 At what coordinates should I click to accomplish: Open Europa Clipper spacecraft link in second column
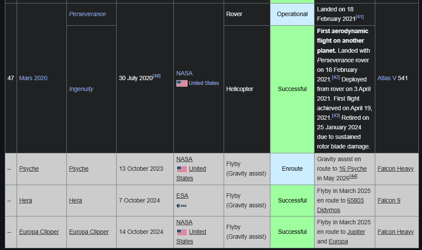(89, 232)
